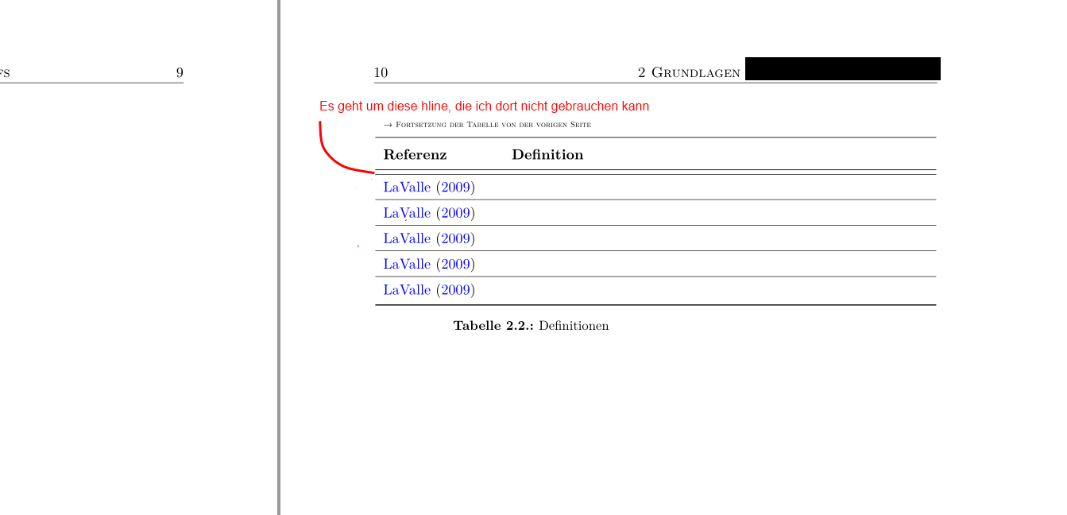The height and width of the screenshot is (515, 1067).
Task: Click the 2009 year link in third row
Action: (x=456, y=238)
